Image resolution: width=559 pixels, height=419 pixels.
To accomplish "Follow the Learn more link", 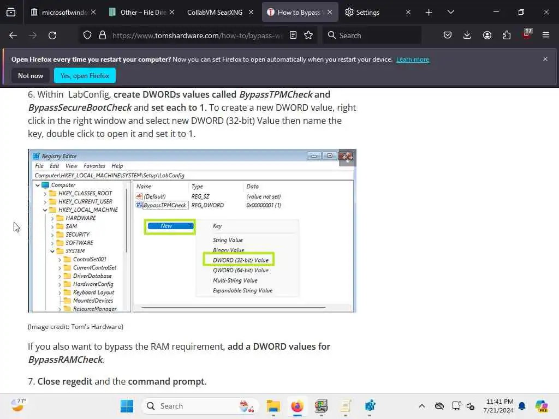I will click(x=413, y=59).
